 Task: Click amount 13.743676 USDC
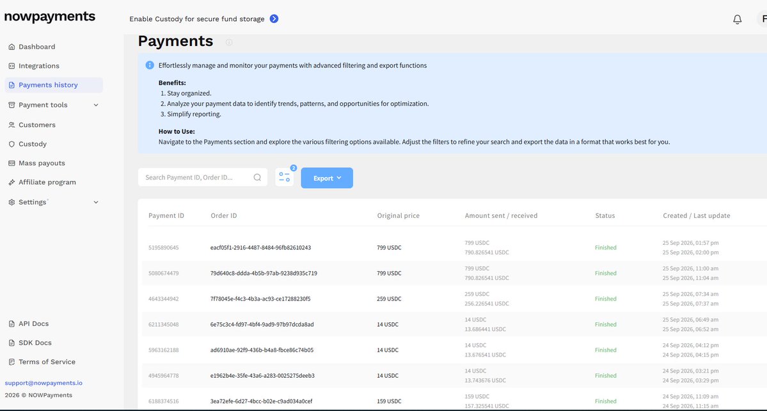click(486, 381)
